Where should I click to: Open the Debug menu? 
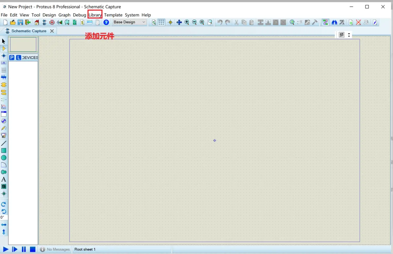pos(79,15)
